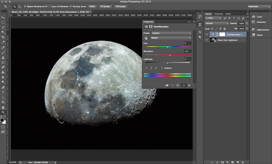The image size is (272, 164).
Task: Switch to the Channels tab
Action: click(218, 14)
